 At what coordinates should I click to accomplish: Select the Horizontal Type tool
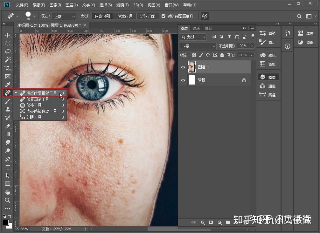coord(8,167)
